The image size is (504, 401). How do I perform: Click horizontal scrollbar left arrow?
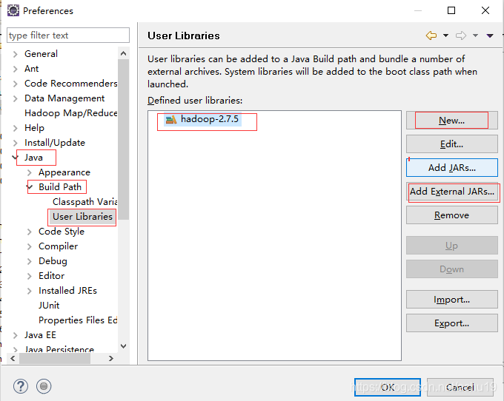pos(13,358)
